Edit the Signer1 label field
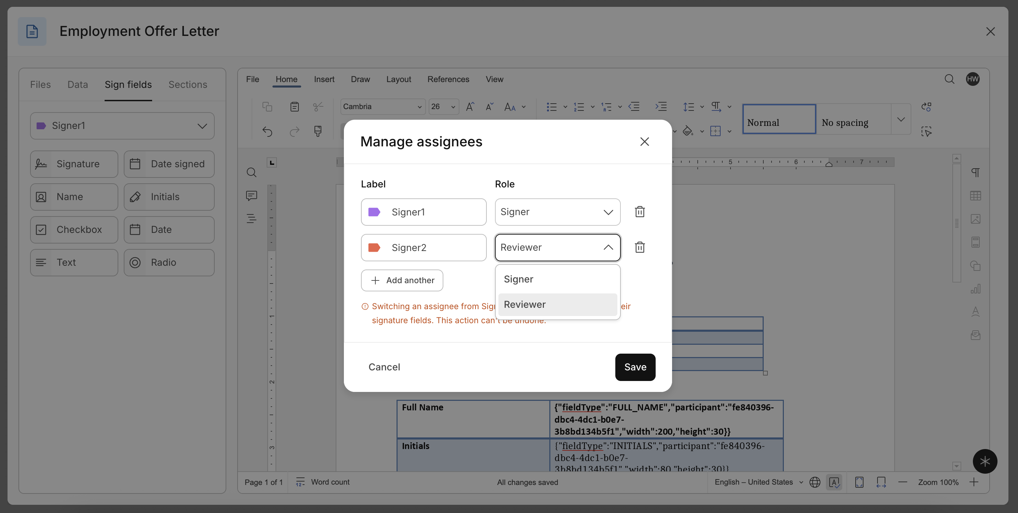The width and height of the screenshot is (1018, 513). coord(424,212)
